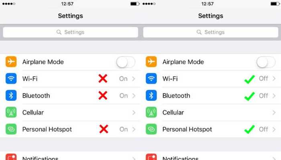Screen dimensions: 281x160
Task: Click the red X next to Wi-Fi
Action: 103,78
